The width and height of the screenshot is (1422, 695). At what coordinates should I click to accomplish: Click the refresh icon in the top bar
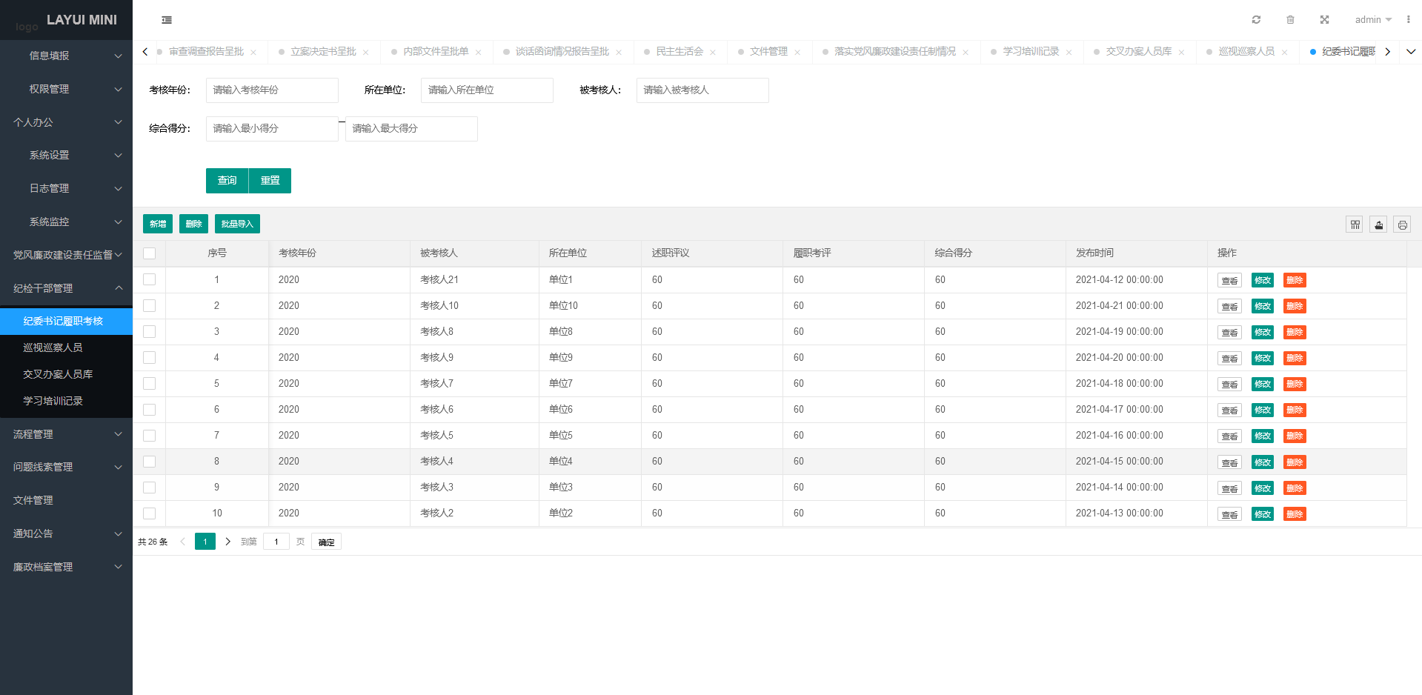(1255, 19)
